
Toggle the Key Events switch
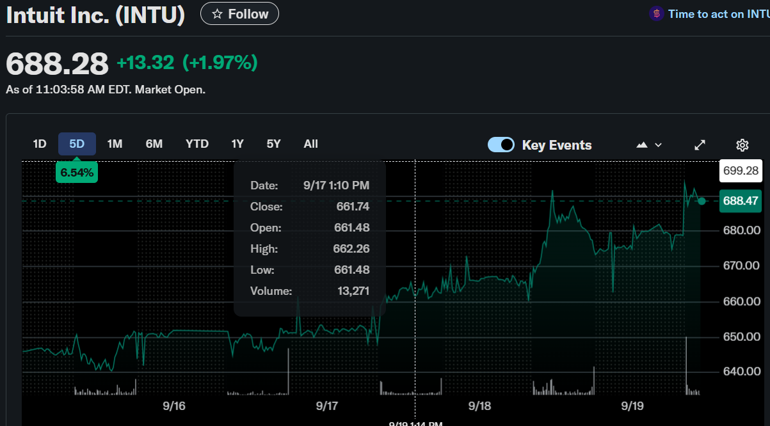501,145
